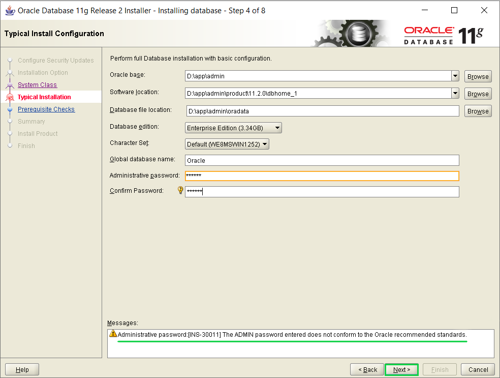Click the Java installer icon in title bar
The image size is (500, 378).
pos(10,10)
